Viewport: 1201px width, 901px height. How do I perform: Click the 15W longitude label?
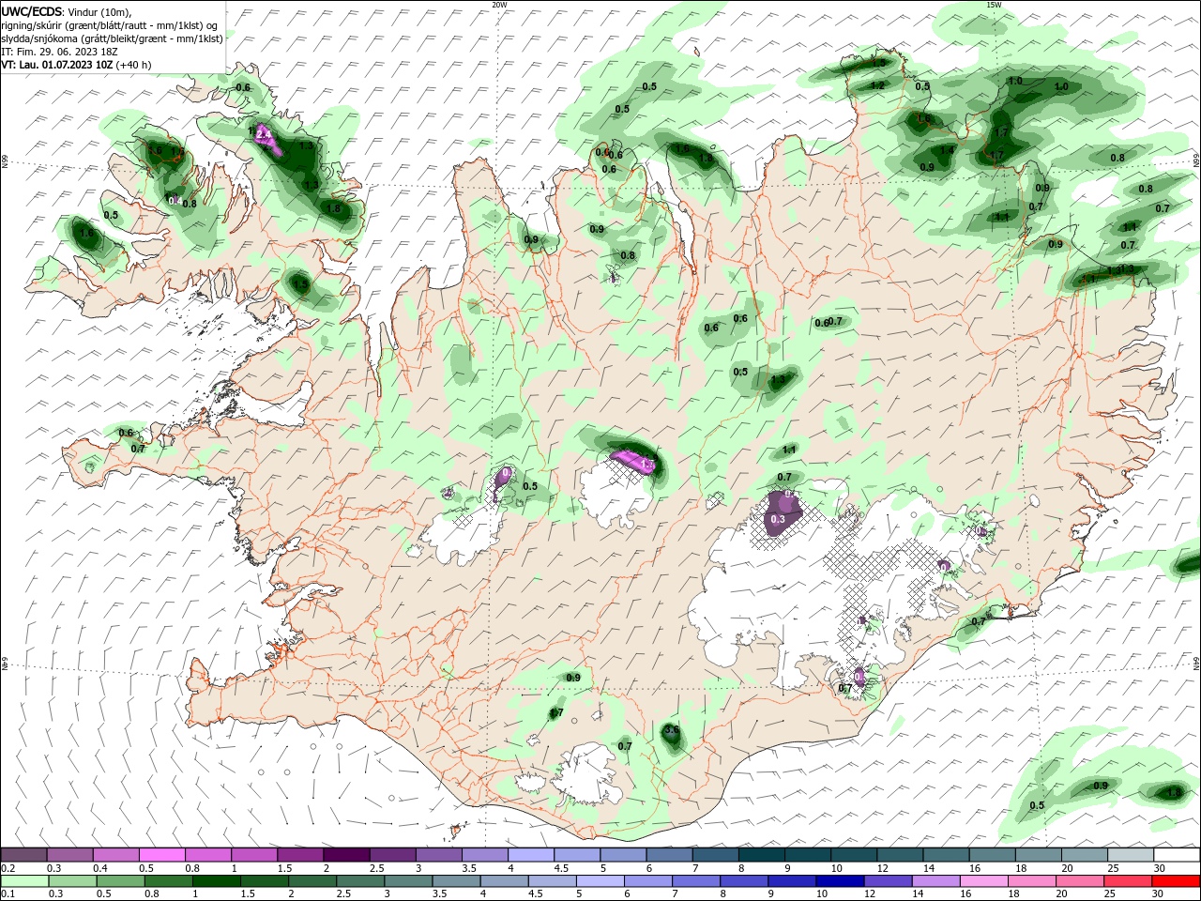coord(994,5)
